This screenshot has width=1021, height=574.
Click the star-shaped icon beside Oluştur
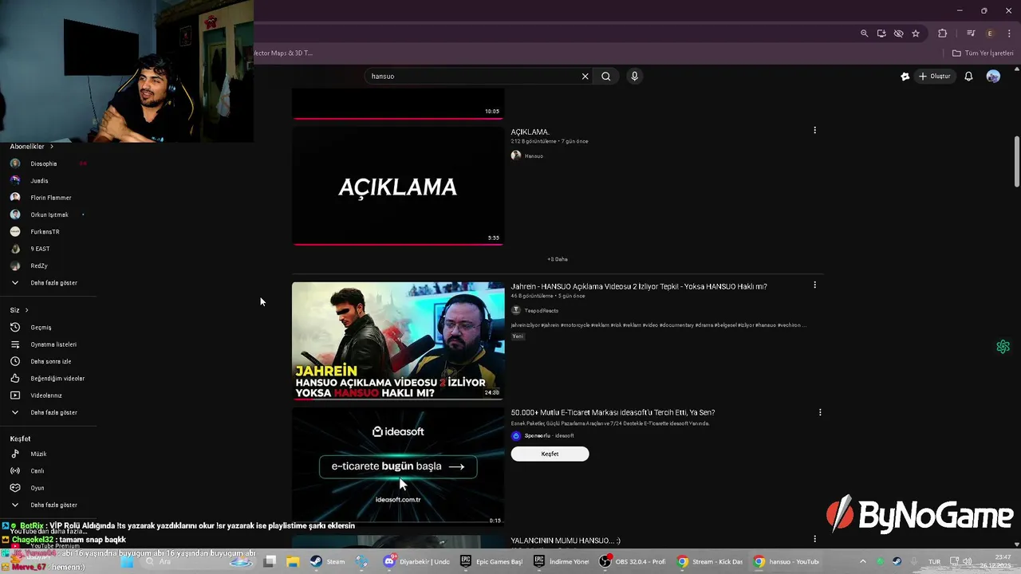905,77
